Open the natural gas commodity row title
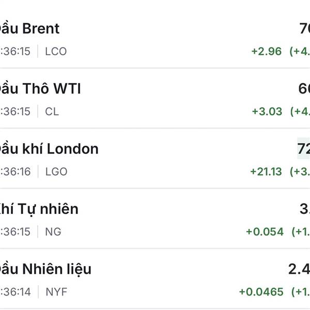 (39, 209)
